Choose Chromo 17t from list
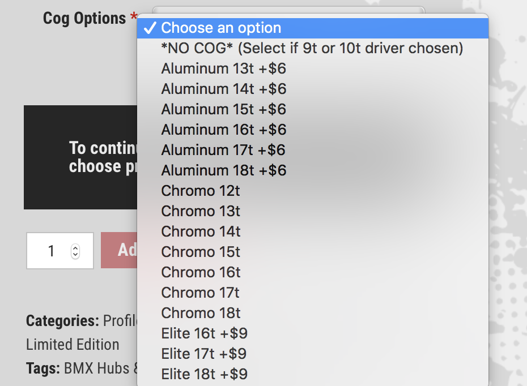 [201, 293]
